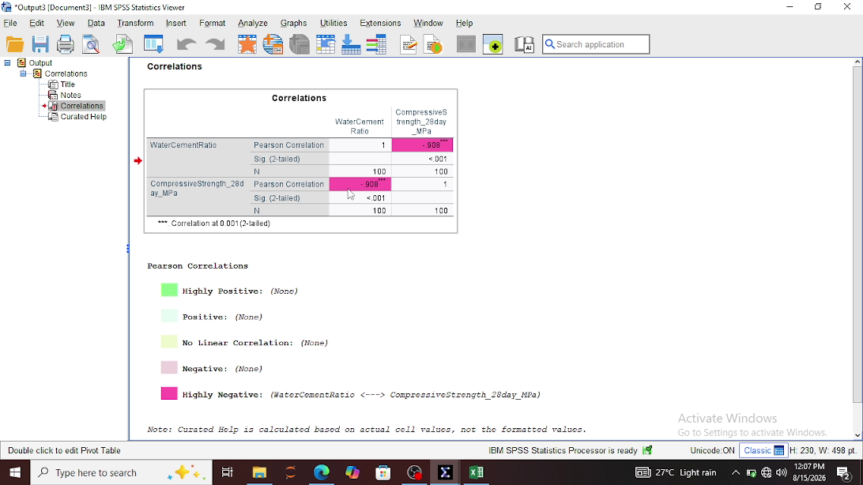
Task: Click the Negative pale pink swatch
Action: coord(169,367)
